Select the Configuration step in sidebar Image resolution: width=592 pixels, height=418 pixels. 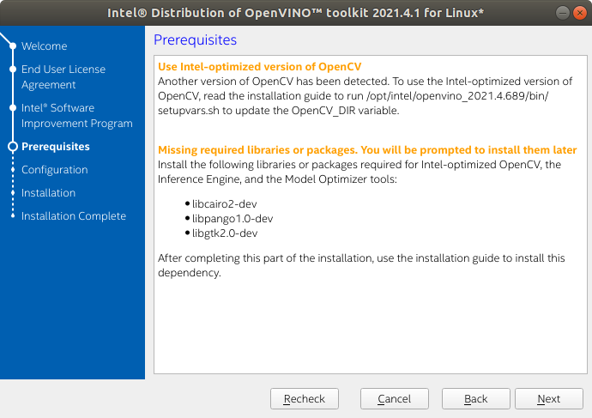click(x=54, y=170)
